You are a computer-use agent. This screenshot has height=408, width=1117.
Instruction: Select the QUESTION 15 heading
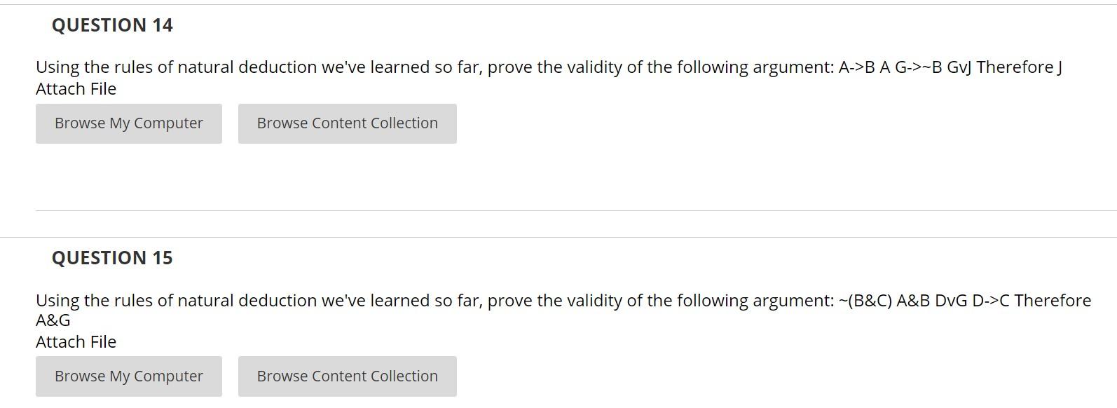pyautogui.click(x=114, y=257)
